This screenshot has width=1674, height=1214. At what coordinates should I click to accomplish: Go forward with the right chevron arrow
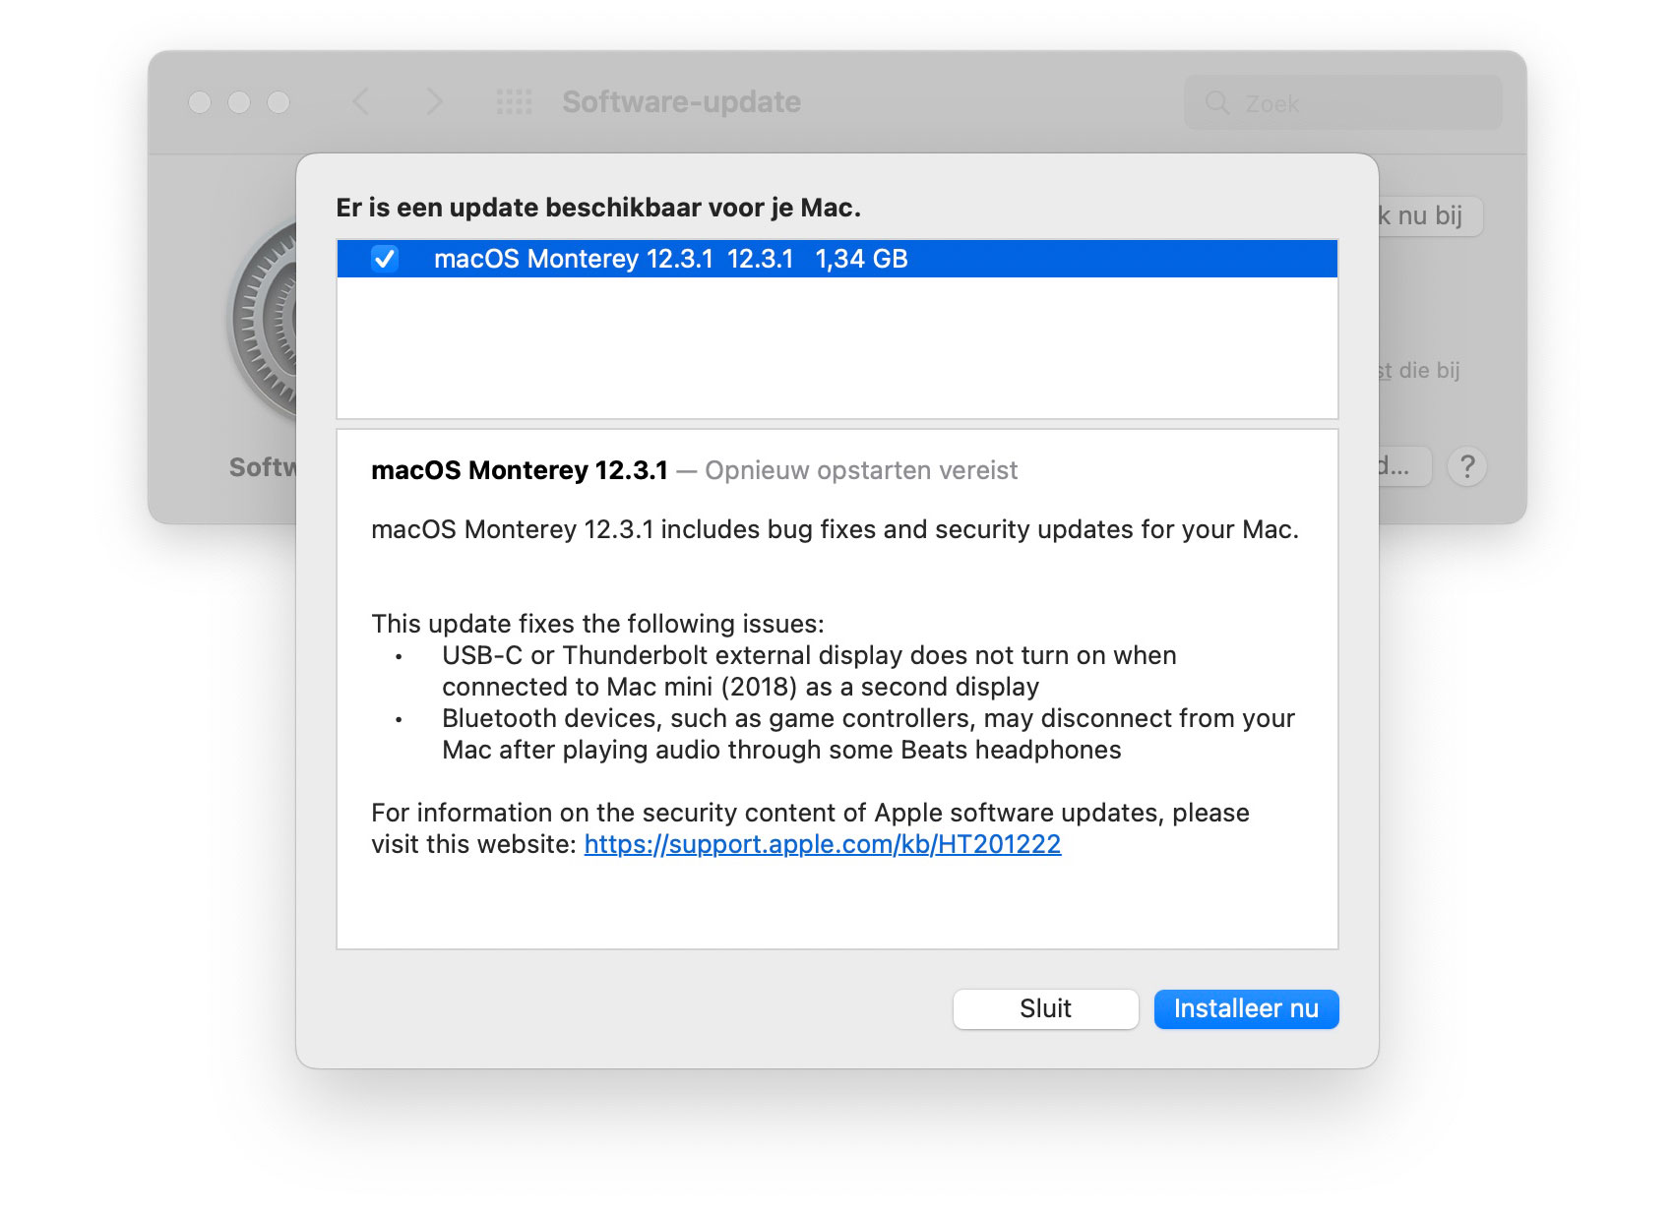click(434, 101)
